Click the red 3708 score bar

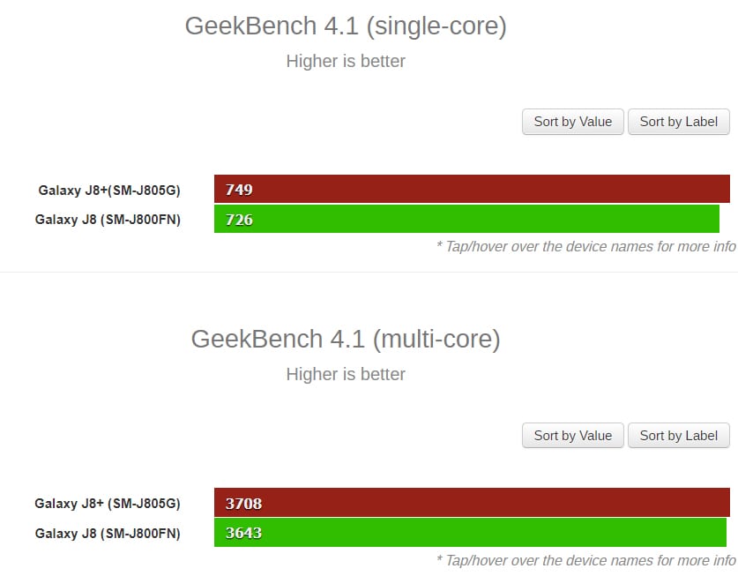pos(472,502)
